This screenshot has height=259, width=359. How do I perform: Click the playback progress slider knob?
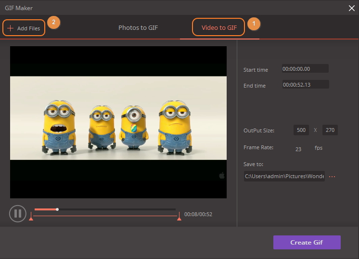click(57, 209)
